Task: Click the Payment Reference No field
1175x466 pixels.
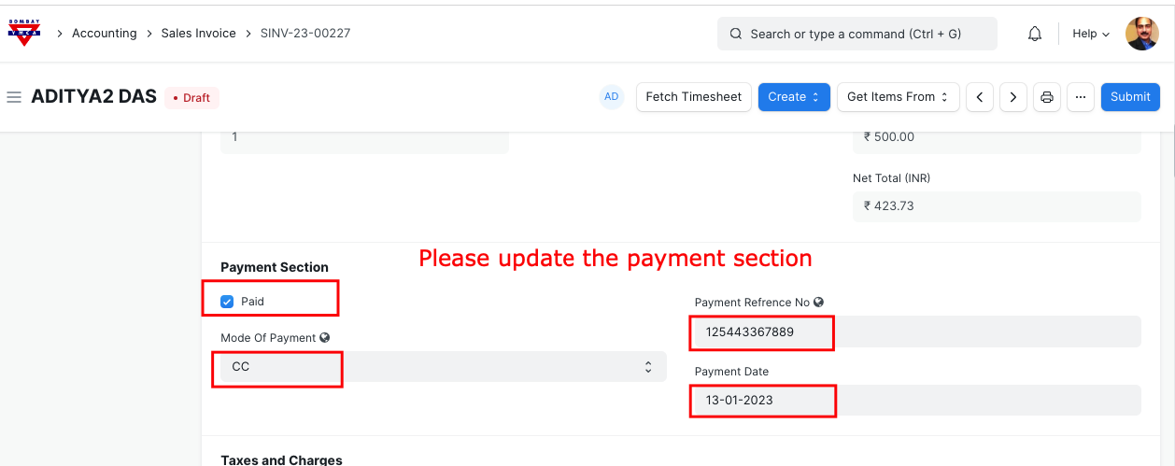Action: [x=917, y=332]
